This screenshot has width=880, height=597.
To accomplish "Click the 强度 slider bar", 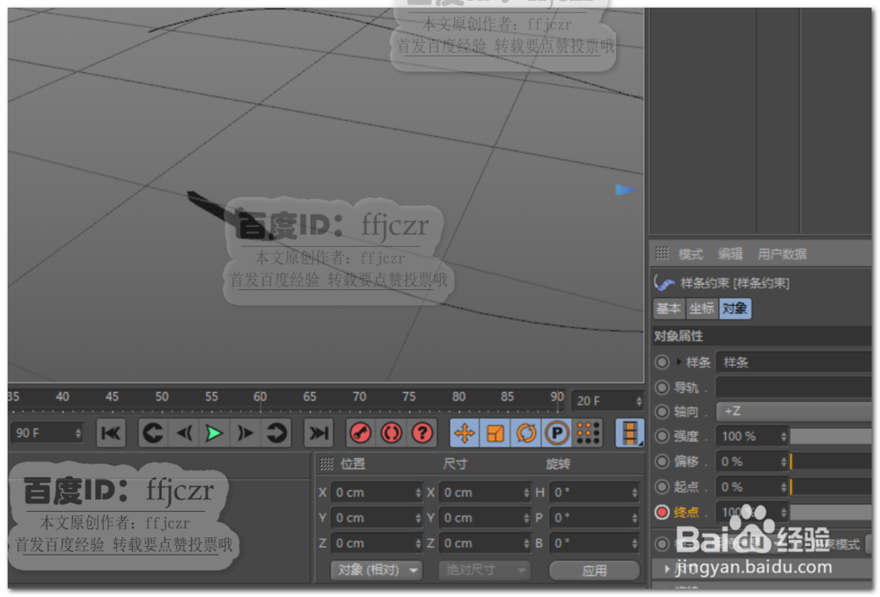I will (x=831, y=436).
